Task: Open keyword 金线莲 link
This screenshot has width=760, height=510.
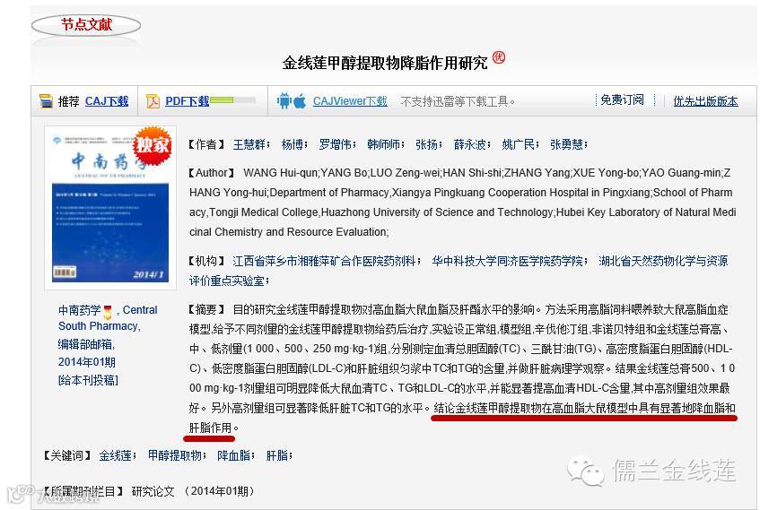Action: coord(116,455)
